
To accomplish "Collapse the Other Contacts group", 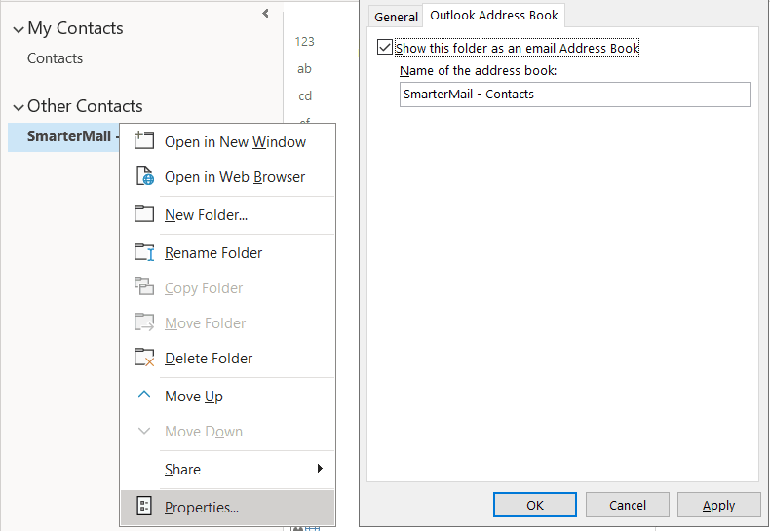I will 19,107.
